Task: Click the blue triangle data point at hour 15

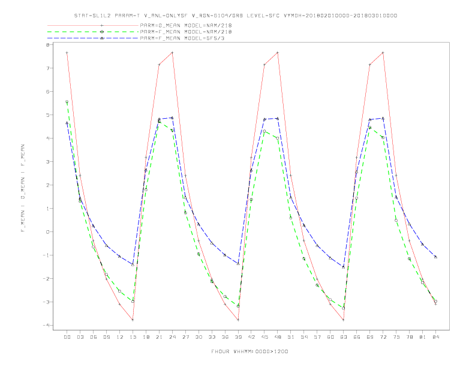Action: coord(133,264)
